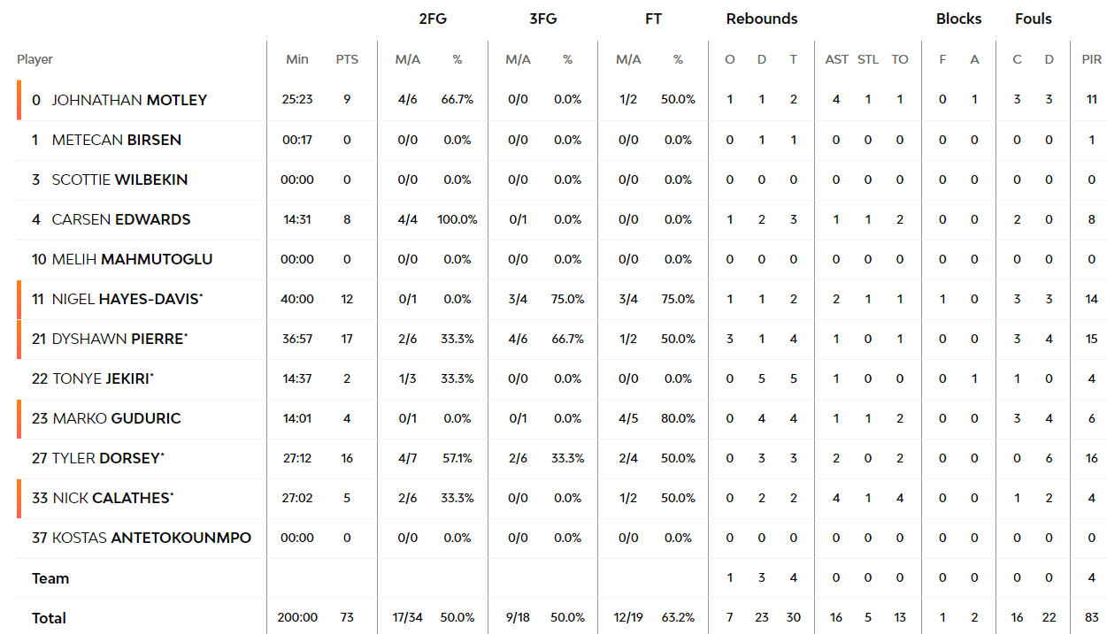Image resolution: width=1107 pixels, height=634 pixels.
Task: Click the Blocks group header
Action: pyautogui.click(x=958, y=19)
